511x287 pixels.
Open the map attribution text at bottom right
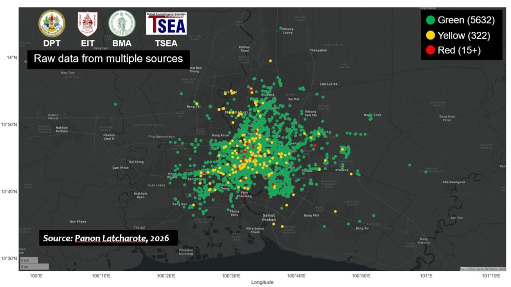[x=483, y=269]
